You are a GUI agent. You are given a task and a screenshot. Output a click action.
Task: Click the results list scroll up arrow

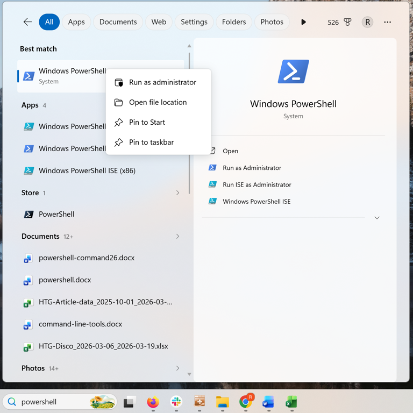(189, 46)
